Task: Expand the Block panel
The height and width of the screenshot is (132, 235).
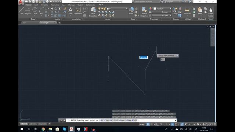Action: 134,19
